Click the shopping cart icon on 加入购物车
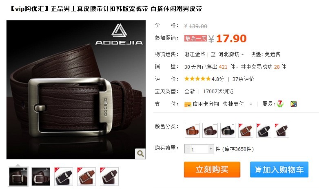The height and width of the screenshot is (190, 319). (258, 170)
